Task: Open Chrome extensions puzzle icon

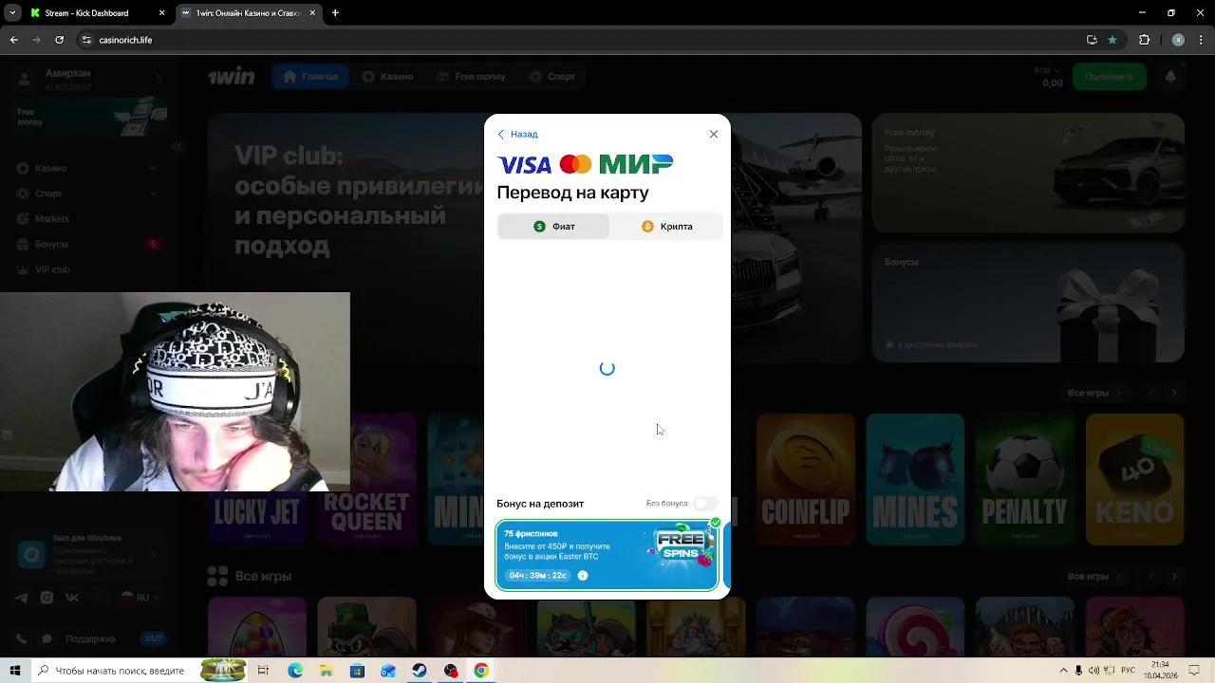Action: coord(1144,40)
